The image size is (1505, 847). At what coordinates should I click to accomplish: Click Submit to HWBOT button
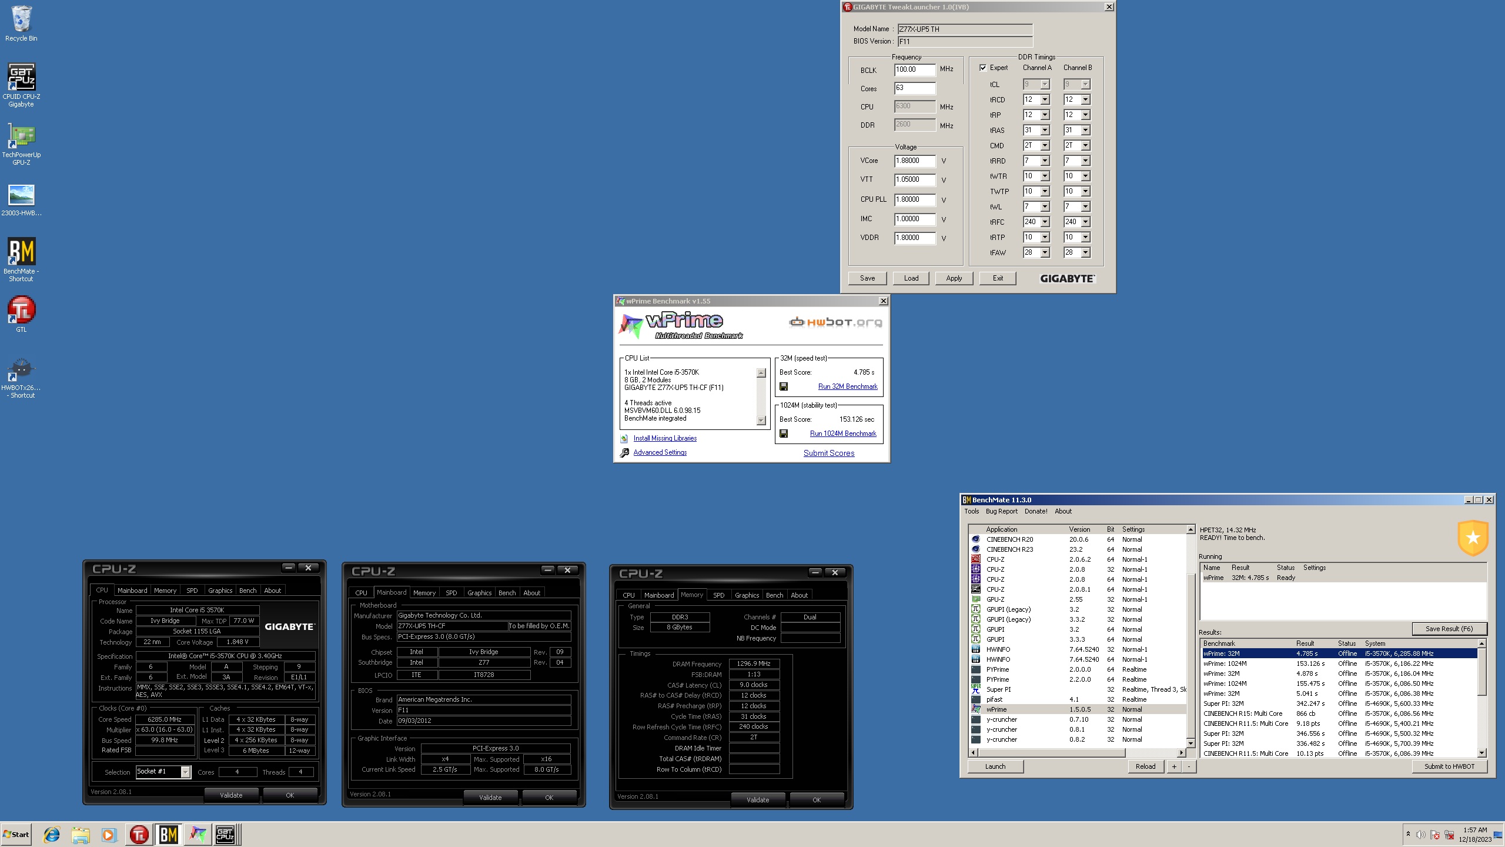1449,766
